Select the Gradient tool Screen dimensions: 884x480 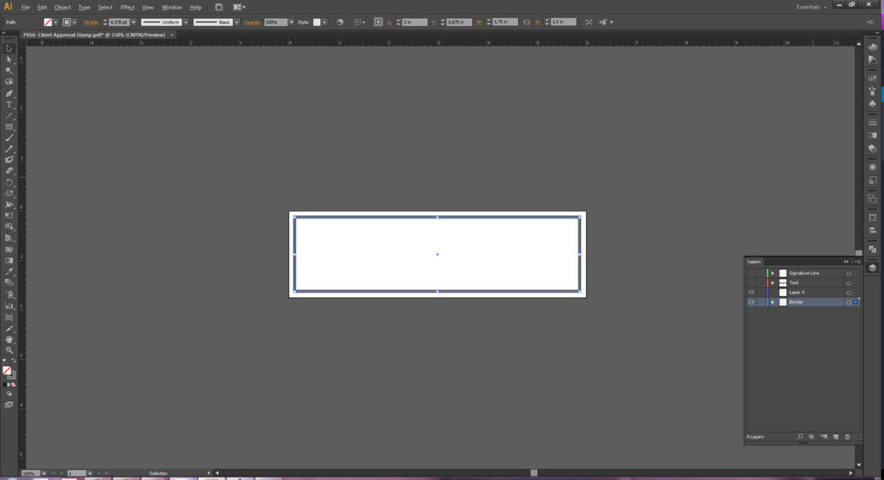coord(9,261)
